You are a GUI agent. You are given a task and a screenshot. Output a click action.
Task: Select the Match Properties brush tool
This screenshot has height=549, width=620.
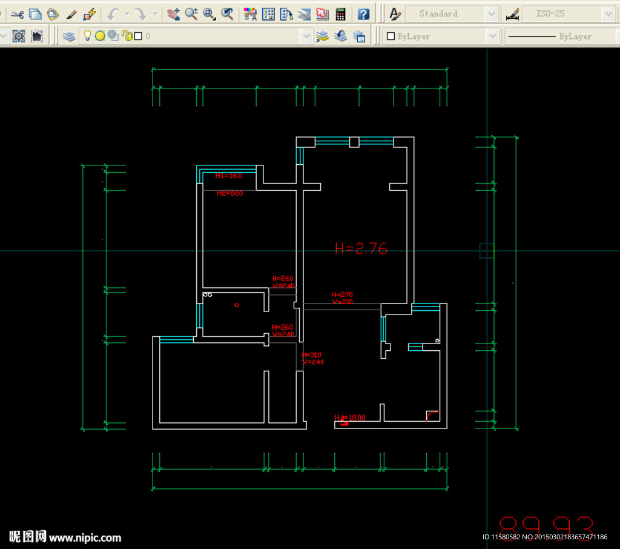pyautogui.click(x=71, y=13)
